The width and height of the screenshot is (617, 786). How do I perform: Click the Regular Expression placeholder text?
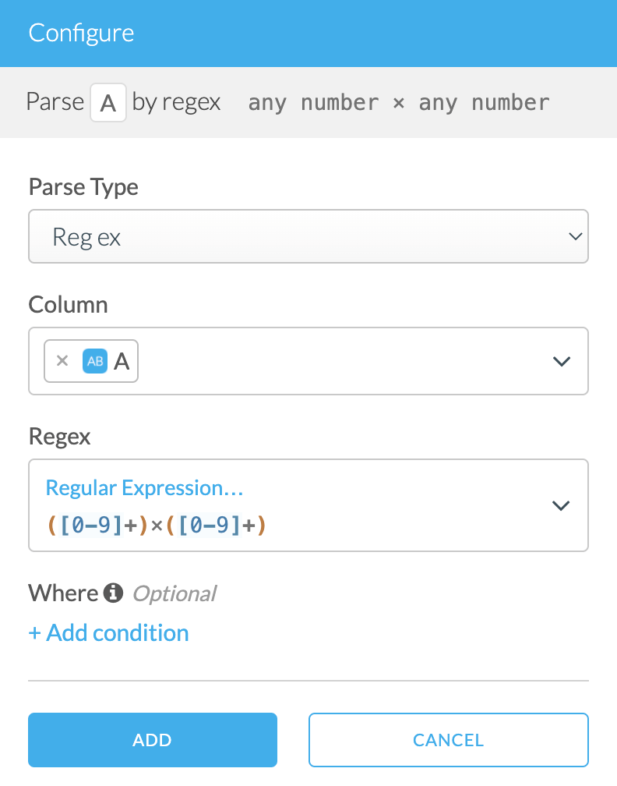tap(144, 487)
